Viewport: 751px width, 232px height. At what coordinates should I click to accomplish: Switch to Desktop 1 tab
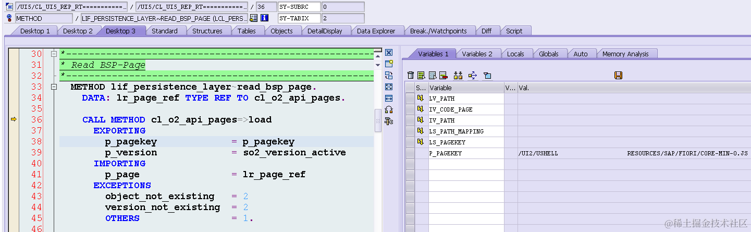tap(35, 31)
